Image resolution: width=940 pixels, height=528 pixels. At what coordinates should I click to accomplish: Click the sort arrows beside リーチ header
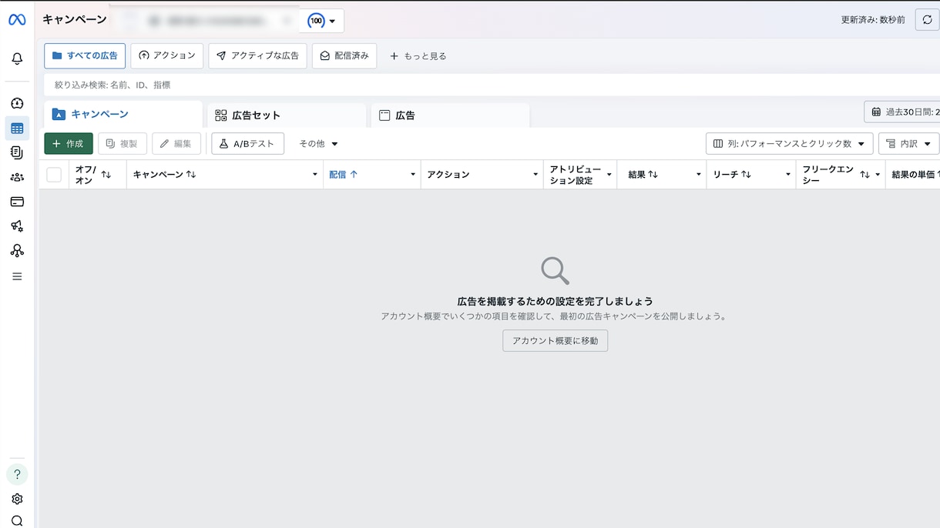click(x=746, y=175)
